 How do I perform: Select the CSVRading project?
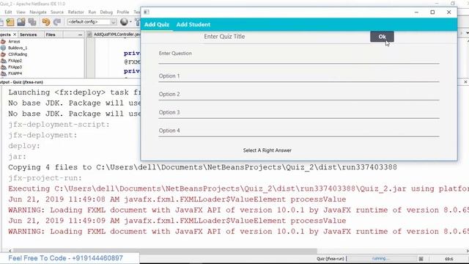[x=18, y=54]
